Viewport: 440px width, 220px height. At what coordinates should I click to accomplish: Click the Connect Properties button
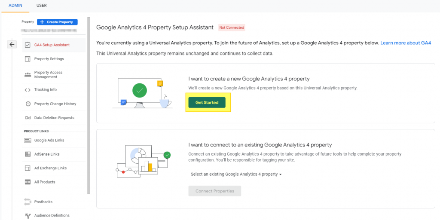[x=215, y=191]
